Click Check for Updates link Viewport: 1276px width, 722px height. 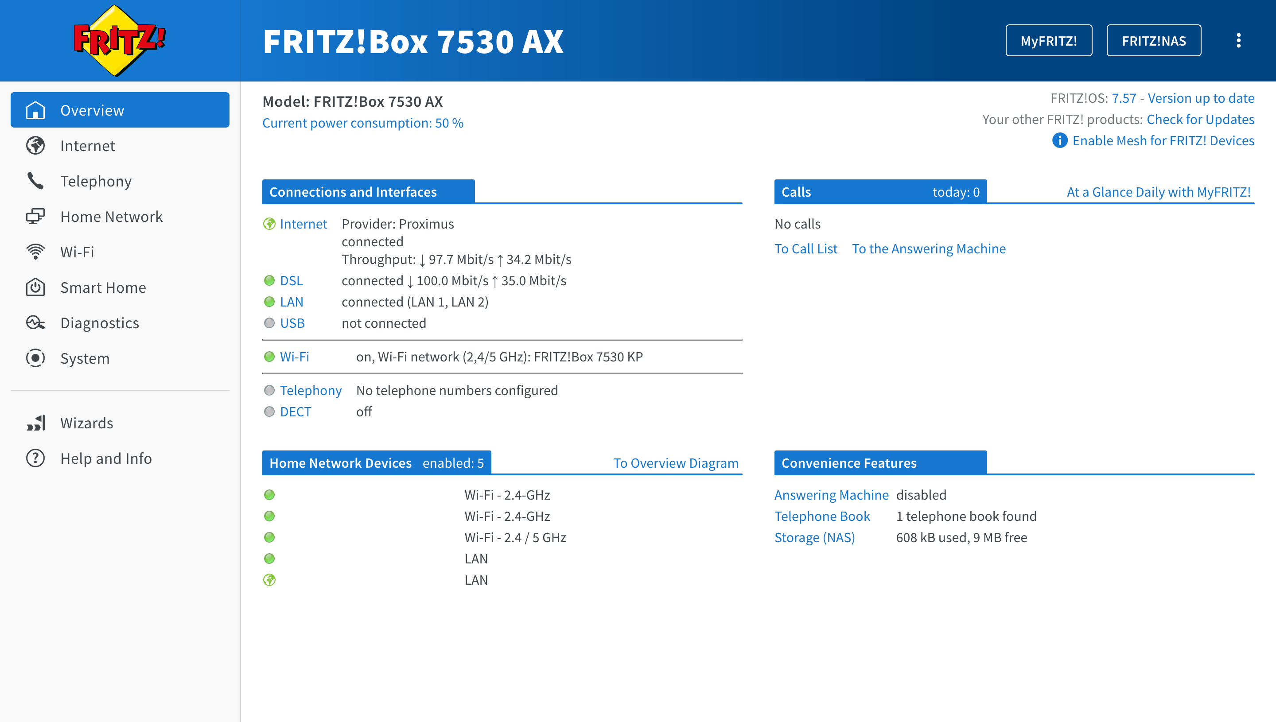[x=1200, y=120]
